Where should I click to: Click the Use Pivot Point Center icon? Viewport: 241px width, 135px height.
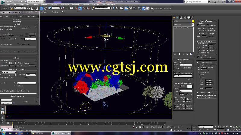coord(63,8)
